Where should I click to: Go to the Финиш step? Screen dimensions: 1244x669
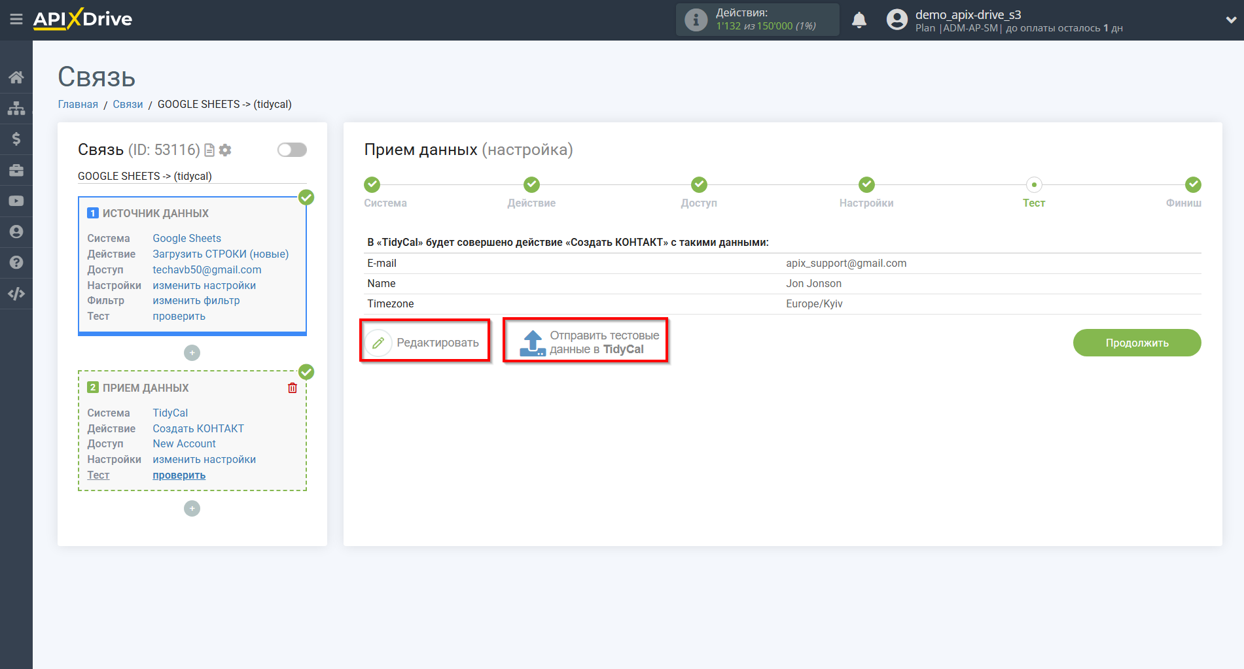click(x=1193, y=185)
